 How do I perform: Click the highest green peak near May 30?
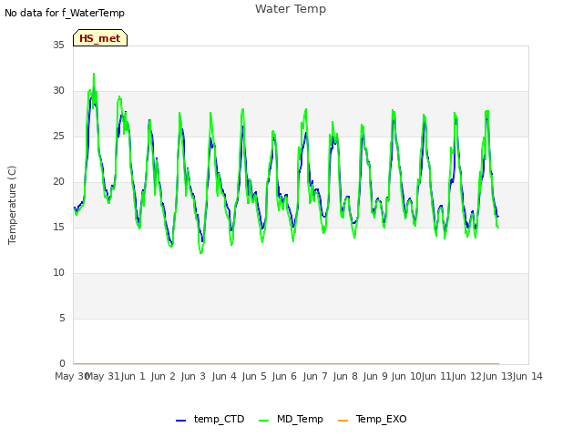[x=94, y=74]
